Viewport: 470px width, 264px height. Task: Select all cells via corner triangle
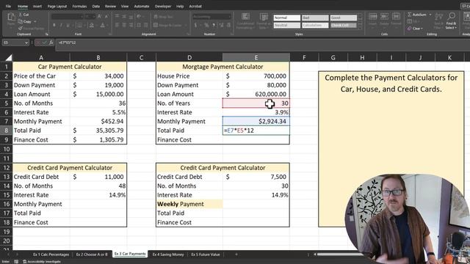click(x=8, y=57)
